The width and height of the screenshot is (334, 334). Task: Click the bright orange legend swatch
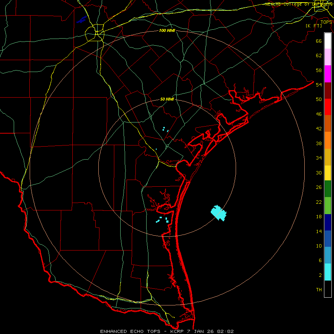coord(328,140)
